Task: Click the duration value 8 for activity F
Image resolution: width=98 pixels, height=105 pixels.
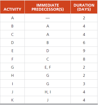Action: [x=84, y=59]
